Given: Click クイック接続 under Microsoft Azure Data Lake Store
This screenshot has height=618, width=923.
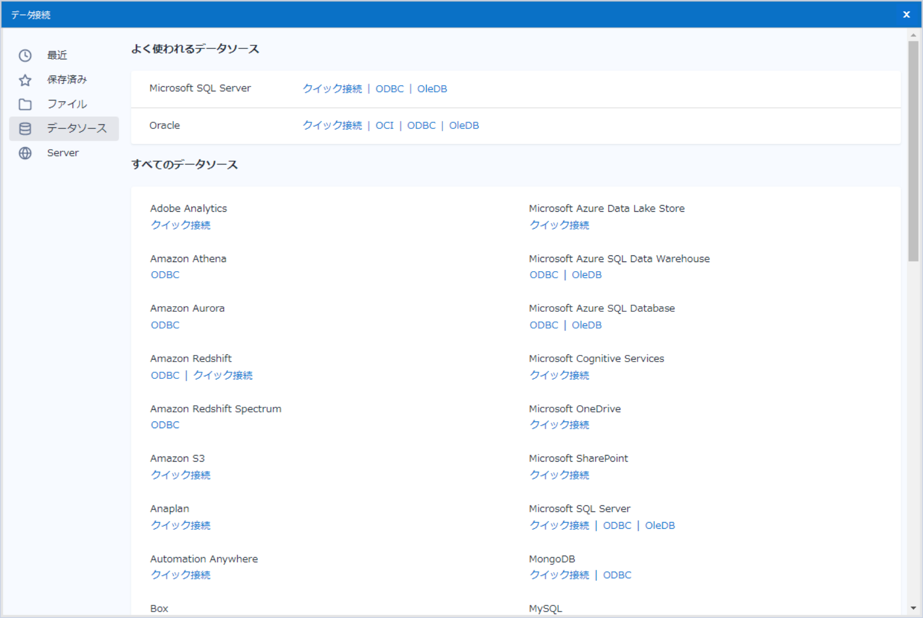Looking at the screenshot, I should point(559,225).
